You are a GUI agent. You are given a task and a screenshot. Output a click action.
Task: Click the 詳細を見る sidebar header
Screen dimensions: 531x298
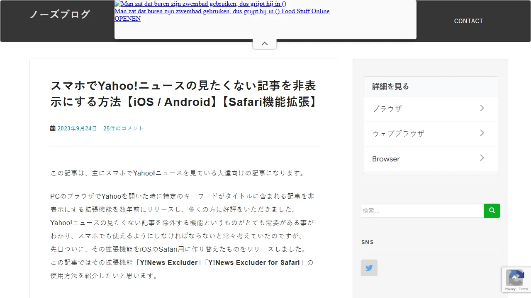tap(390, 86)
